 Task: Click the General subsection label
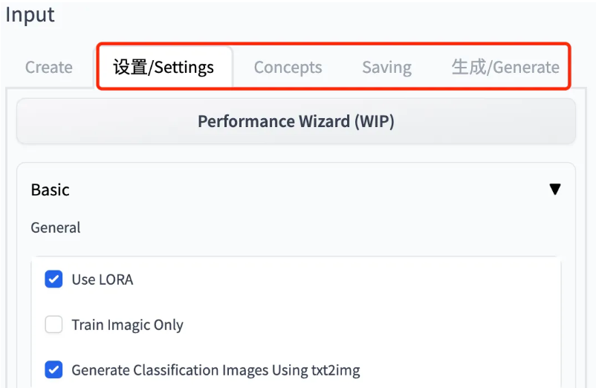pyautogui.click(x=56, y=227)
